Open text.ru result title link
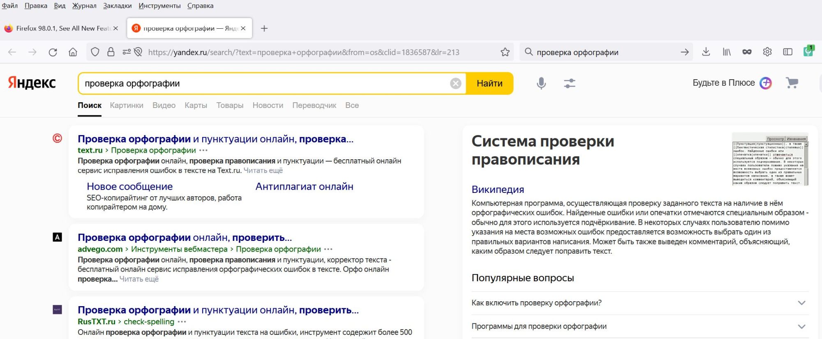822x339 pixels. pyautogui.click(x=215, y=139)
